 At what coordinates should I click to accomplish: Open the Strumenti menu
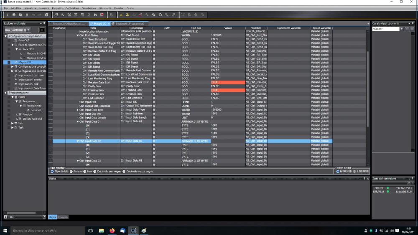pyautogui.click(x=105, y=8)
